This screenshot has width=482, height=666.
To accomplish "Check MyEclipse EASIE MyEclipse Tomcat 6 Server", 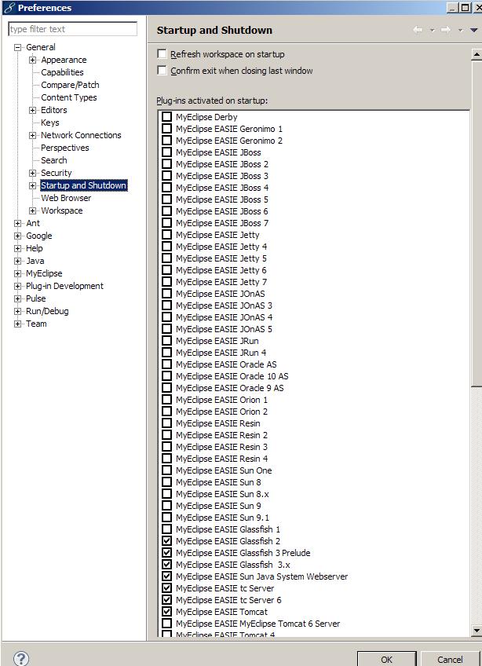I will 167,624.
